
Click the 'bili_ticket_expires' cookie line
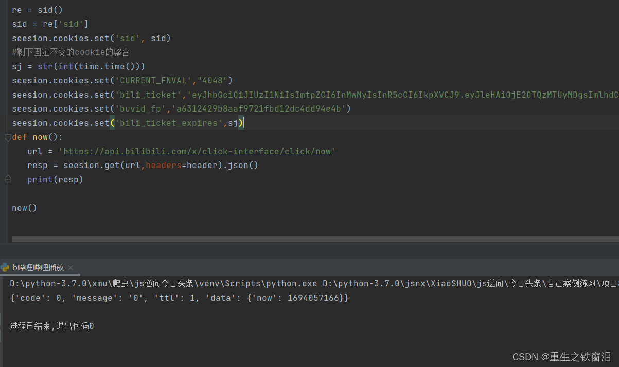[127, 123]
